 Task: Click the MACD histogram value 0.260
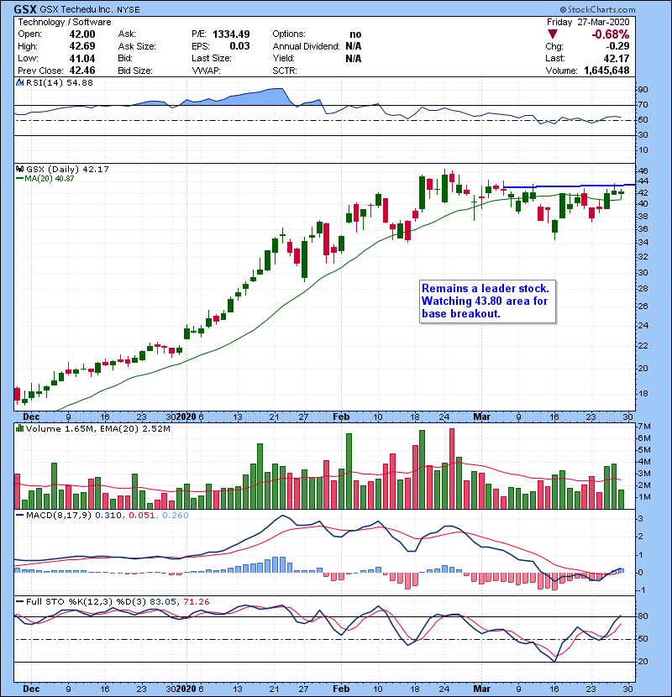[x=176, y=516]
